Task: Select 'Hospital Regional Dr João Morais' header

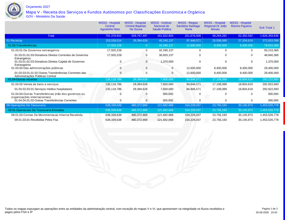Action: [215, 26]
